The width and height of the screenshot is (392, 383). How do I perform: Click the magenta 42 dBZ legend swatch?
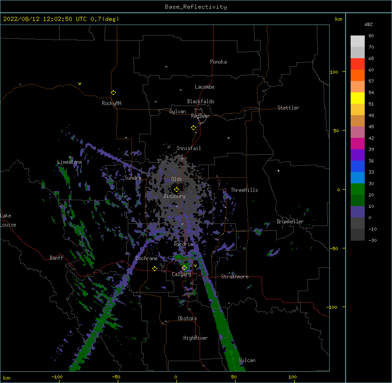point(357,143)
